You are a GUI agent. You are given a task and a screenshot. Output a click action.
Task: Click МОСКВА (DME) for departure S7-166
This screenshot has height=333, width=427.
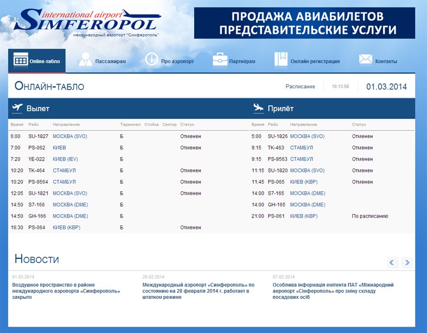[70, 205]
